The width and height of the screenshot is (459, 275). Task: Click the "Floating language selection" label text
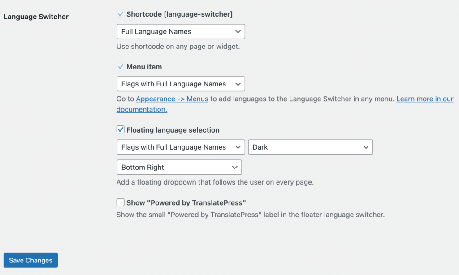pyautogui.click(x=173, y=130)
